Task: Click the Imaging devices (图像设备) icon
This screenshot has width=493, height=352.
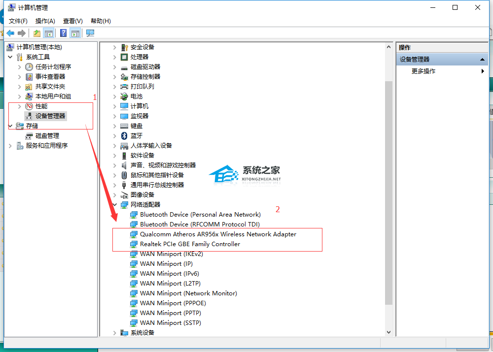Action: [124, 194]
